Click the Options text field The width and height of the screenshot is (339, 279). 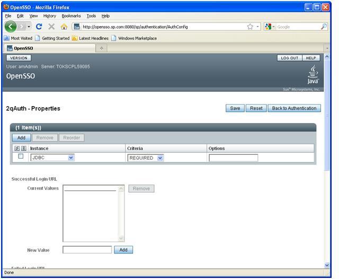(x=233, y=158)
